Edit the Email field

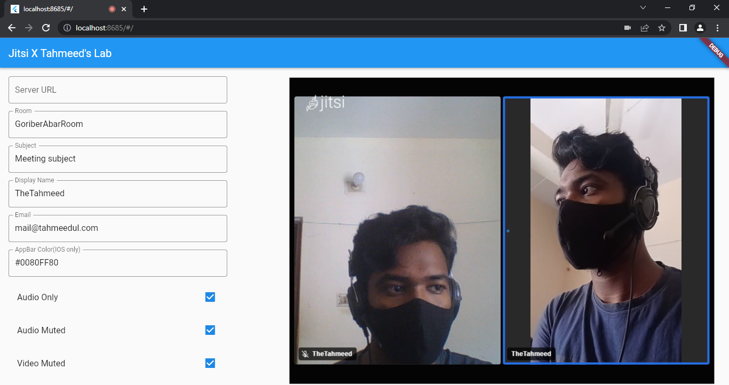click(118, 228)
